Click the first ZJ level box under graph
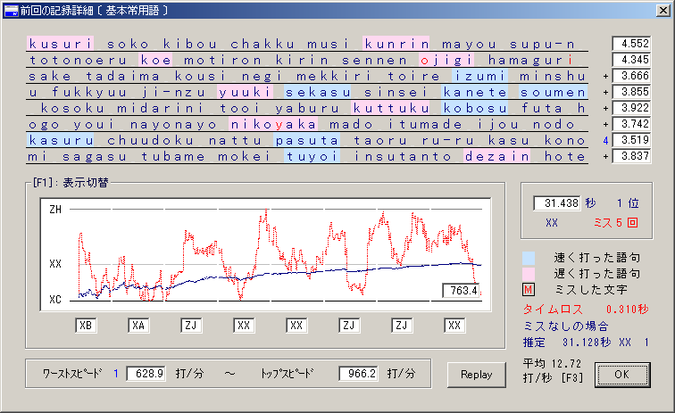Viewport: 675px width, 413px height. coord(191,326)
